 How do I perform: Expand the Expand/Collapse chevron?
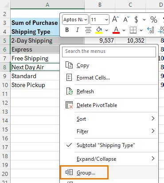point(153,159)
